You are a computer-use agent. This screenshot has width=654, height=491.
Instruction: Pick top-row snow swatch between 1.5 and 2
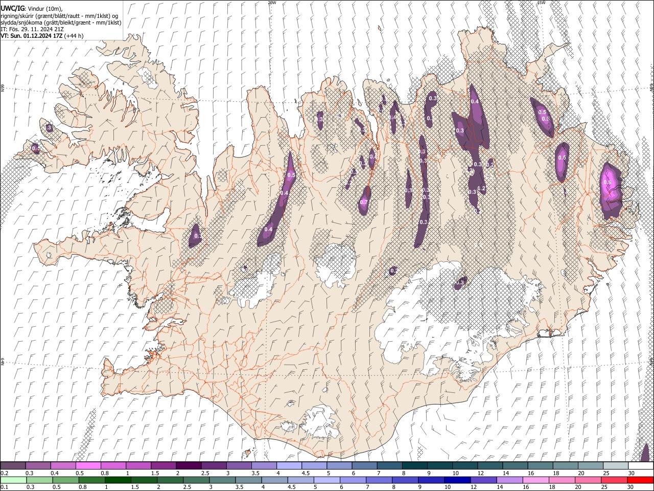coord(163,466)
